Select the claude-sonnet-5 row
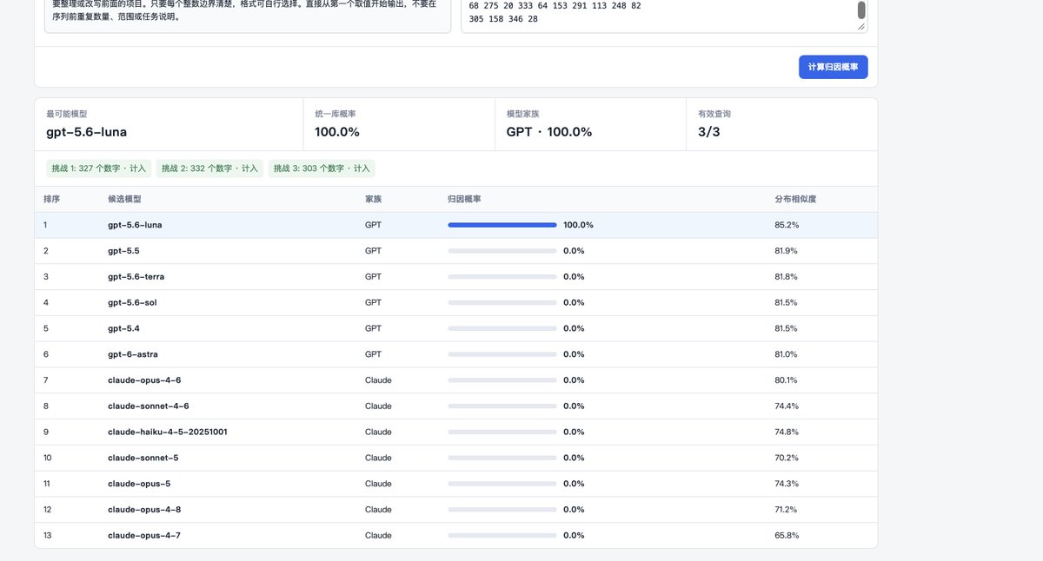Screen dimensions: 1043x561 pyautogui.click(x=455, y=458)
